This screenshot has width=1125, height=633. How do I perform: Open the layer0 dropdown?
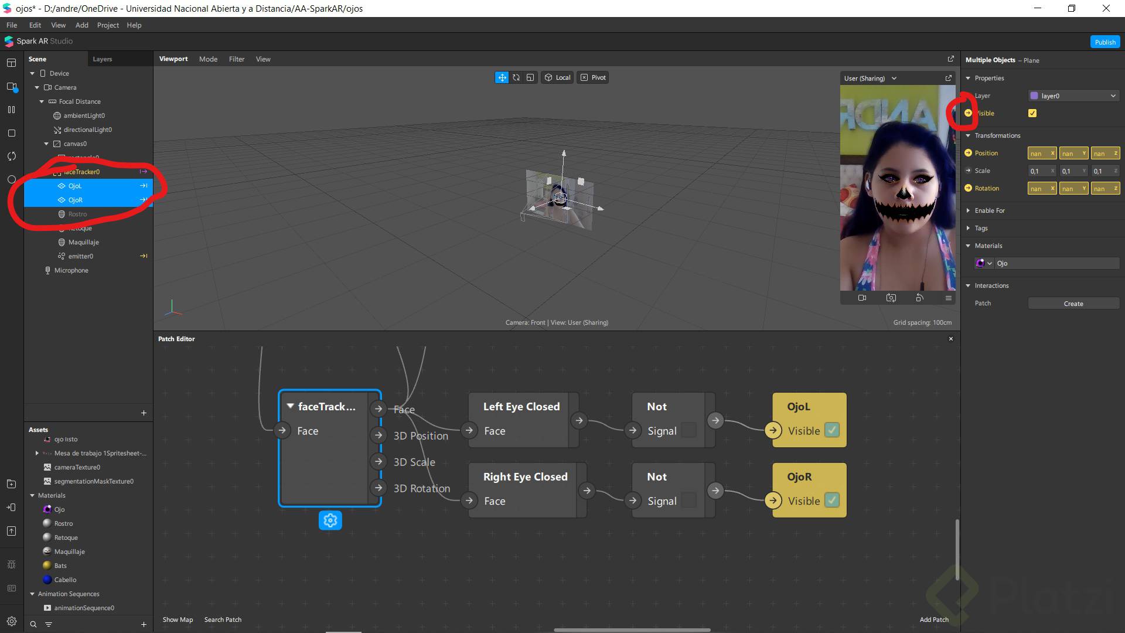1073,96
